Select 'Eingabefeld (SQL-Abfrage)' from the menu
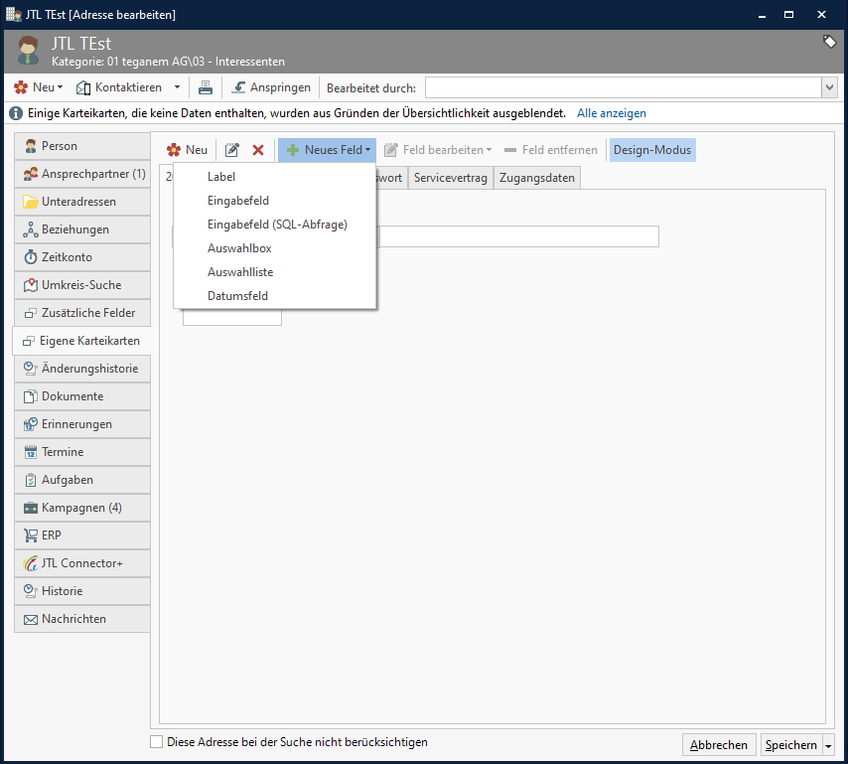This screenshot has width=848, height=764. (277, 225)
